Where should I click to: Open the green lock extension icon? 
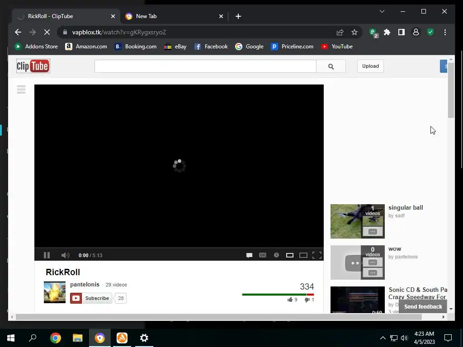click(x=373, y=33)
